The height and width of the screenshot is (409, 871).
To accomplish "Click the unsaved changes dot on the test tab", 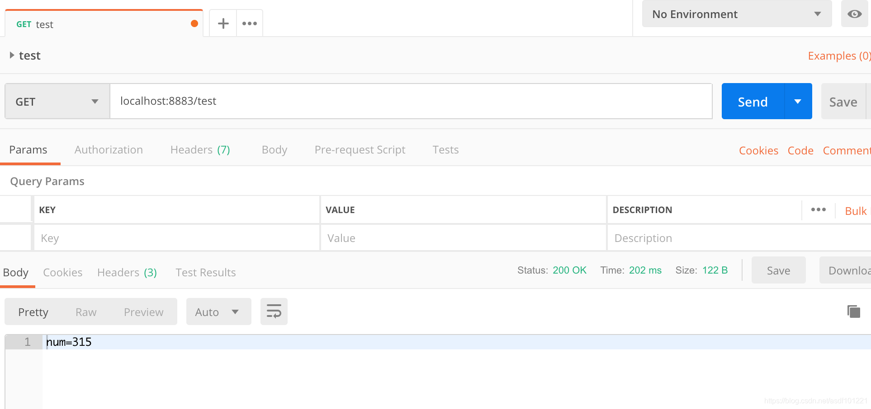I will coord(195,23).
